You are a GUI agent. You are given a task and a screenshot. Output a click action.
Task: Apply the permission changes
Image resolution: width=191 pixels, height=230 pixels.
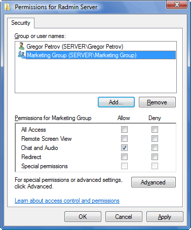[x=165, y=217]
